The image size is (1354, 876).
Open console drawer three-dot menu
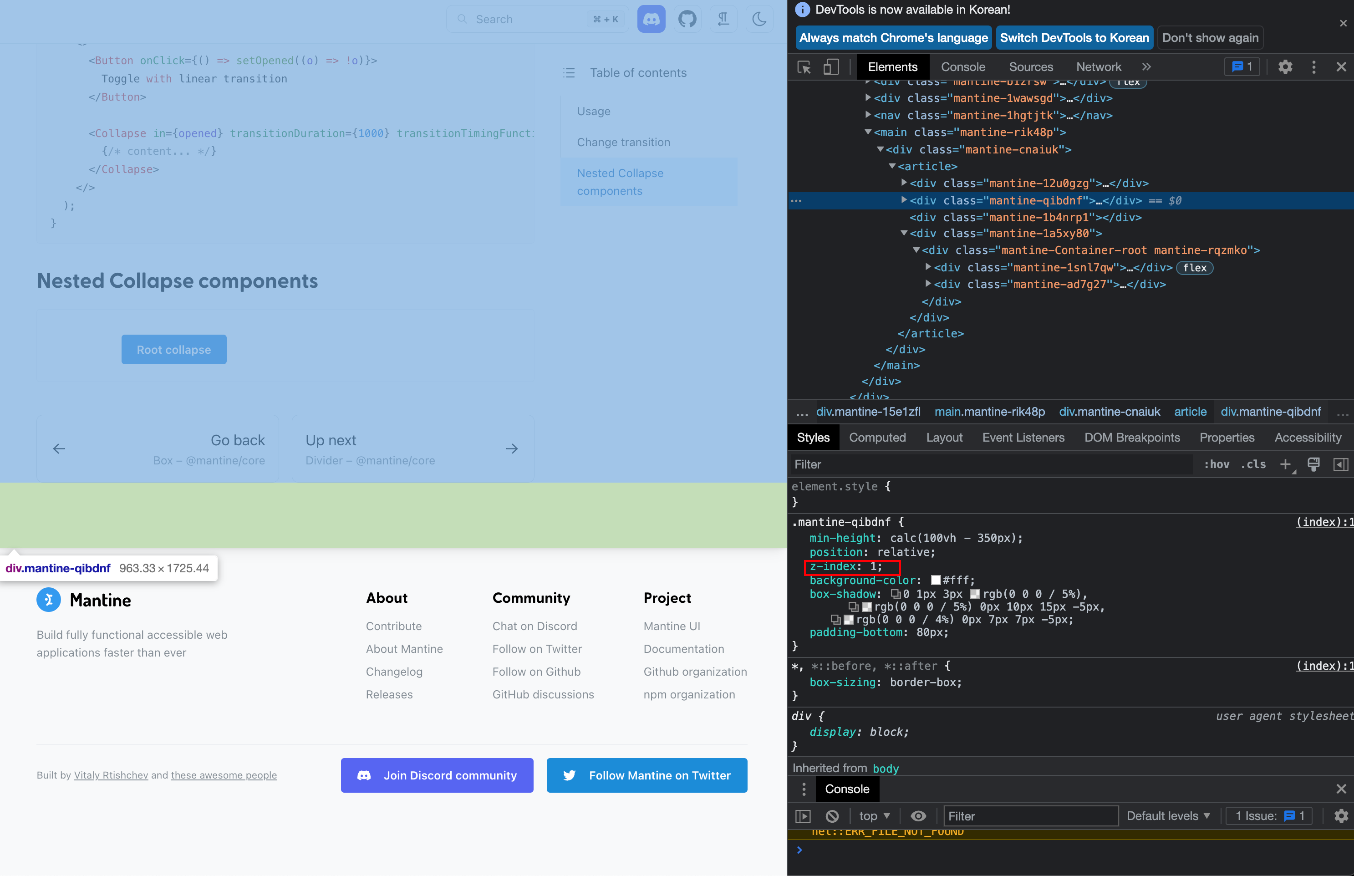803,789
